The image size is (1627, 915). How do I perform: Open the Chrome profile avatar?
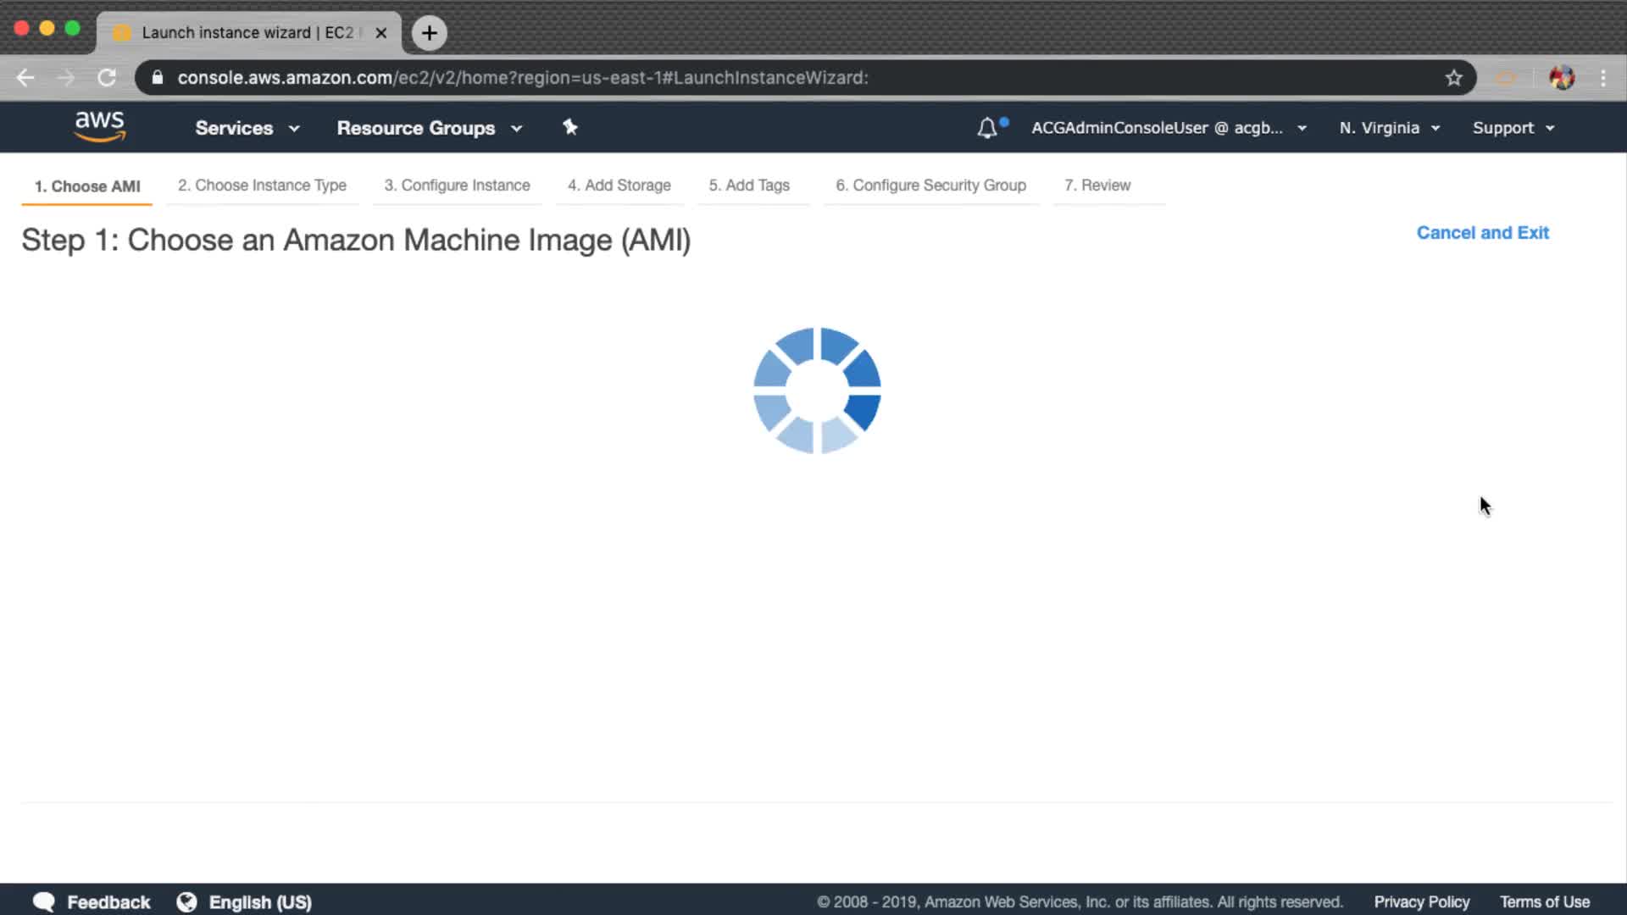coord(1562,78)
